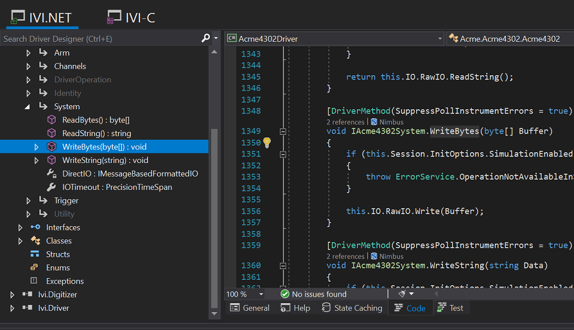This screenshot has width=574, height=330.
Task: Click the DirectIO property wrench-lock icon
Action: [51, 173]
